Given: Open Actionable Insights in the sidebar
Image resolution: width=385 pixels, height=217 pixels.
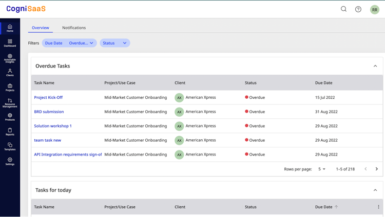Looking at the screenshot, I should click(10, 58).
